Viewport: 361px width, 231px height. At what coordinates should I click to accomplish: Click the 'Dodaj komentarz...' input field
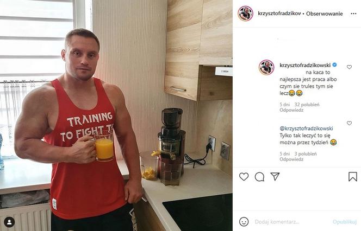pos(290,222)
